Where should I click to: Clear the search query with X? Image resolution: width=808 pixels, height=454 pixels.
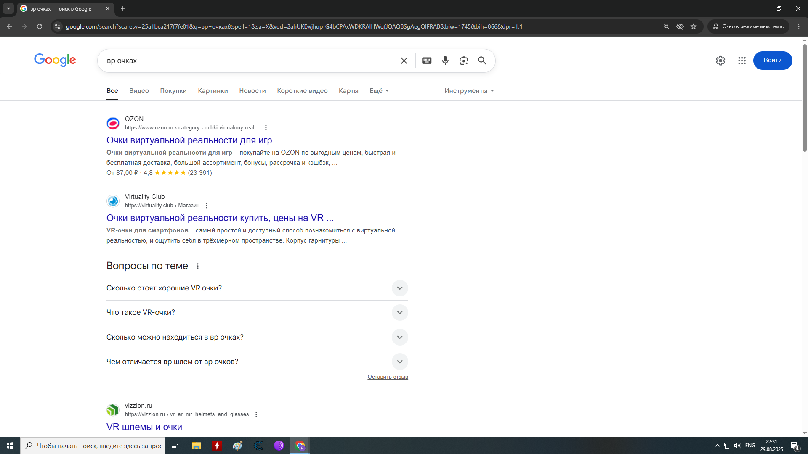tap(404, 61)
